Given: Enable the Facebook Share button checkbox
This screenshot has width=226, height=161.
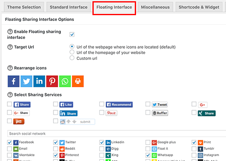Looking at the screenshot, I should tap(9, 104).
